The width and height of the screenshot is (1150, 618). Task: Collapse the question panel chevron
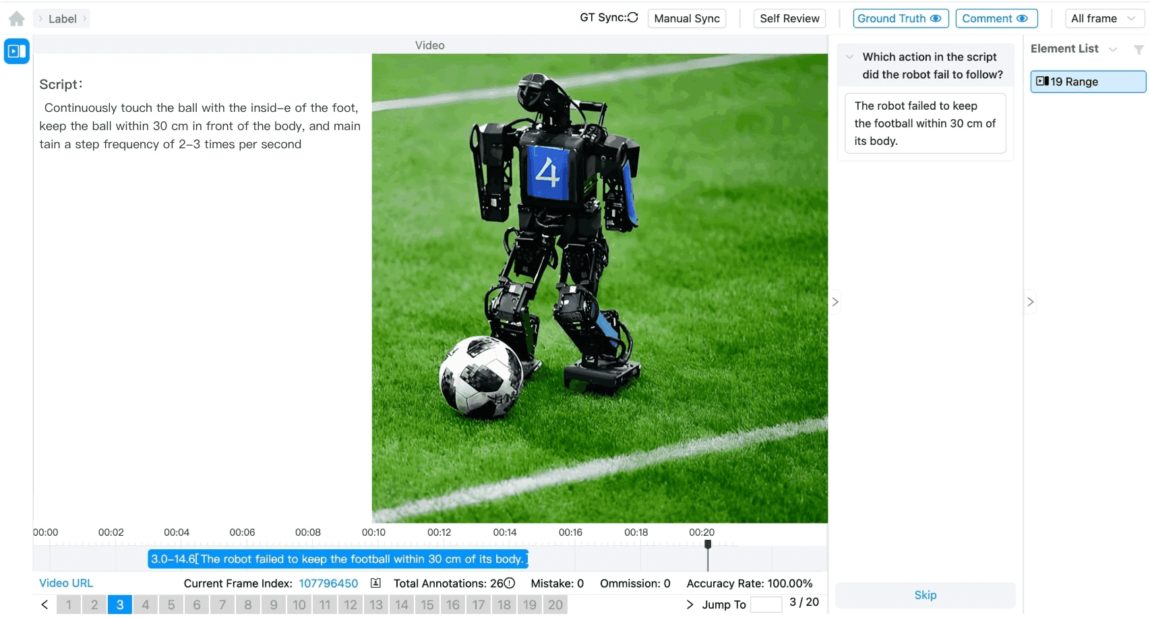850,57
